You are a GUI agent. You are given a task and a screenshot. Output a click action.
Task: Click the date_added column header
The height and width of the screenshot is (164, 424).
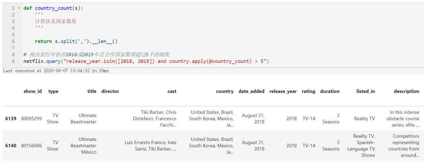[x=252, y=91]
